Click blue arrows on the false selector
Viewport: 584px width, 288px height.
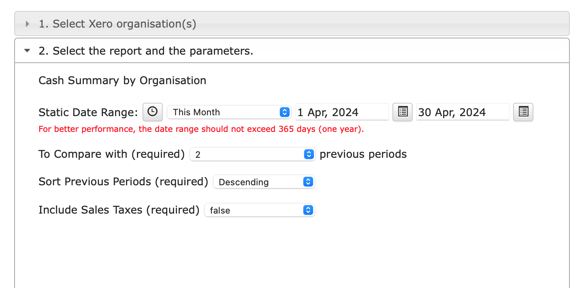(308, 210)
